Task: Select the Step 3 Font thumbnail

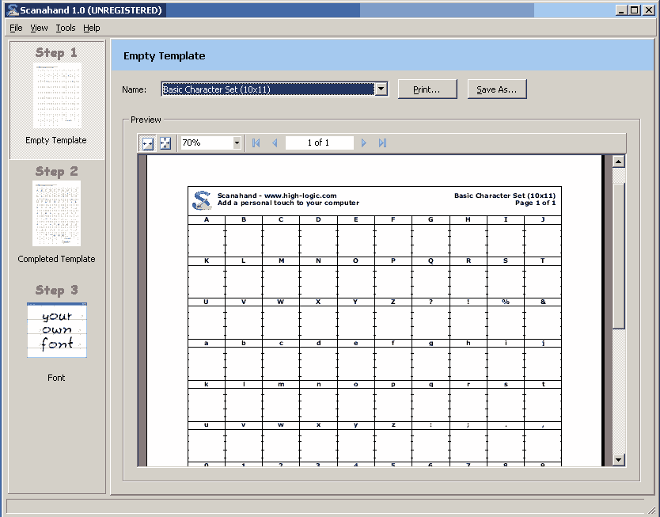Action: (57, 330)
